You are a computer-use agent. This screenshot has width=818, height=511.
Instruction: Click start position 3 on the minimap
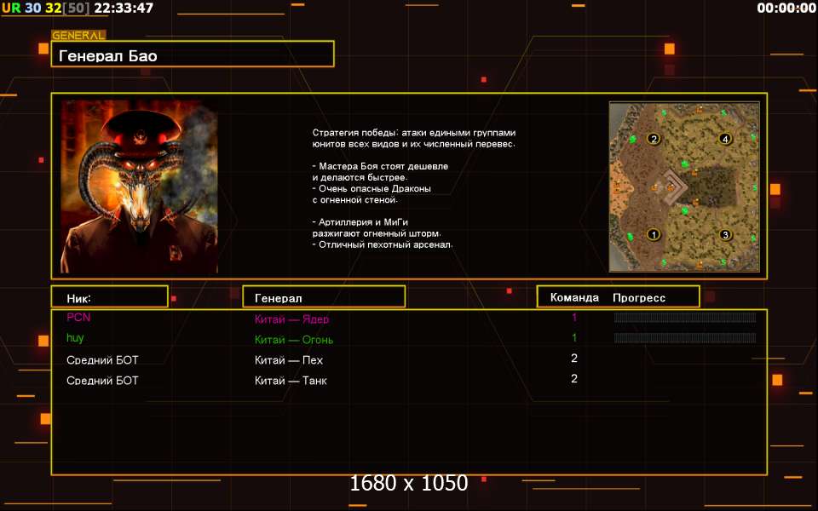coord(725,234)
